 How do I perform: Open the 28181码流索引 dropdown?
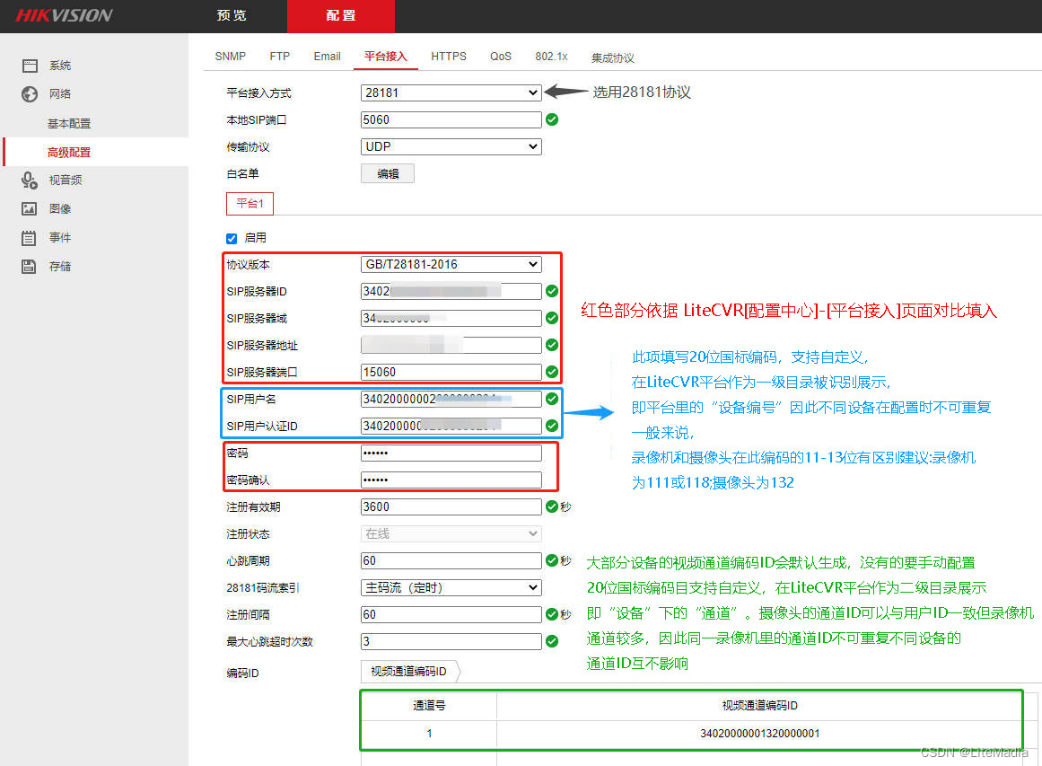451,587
